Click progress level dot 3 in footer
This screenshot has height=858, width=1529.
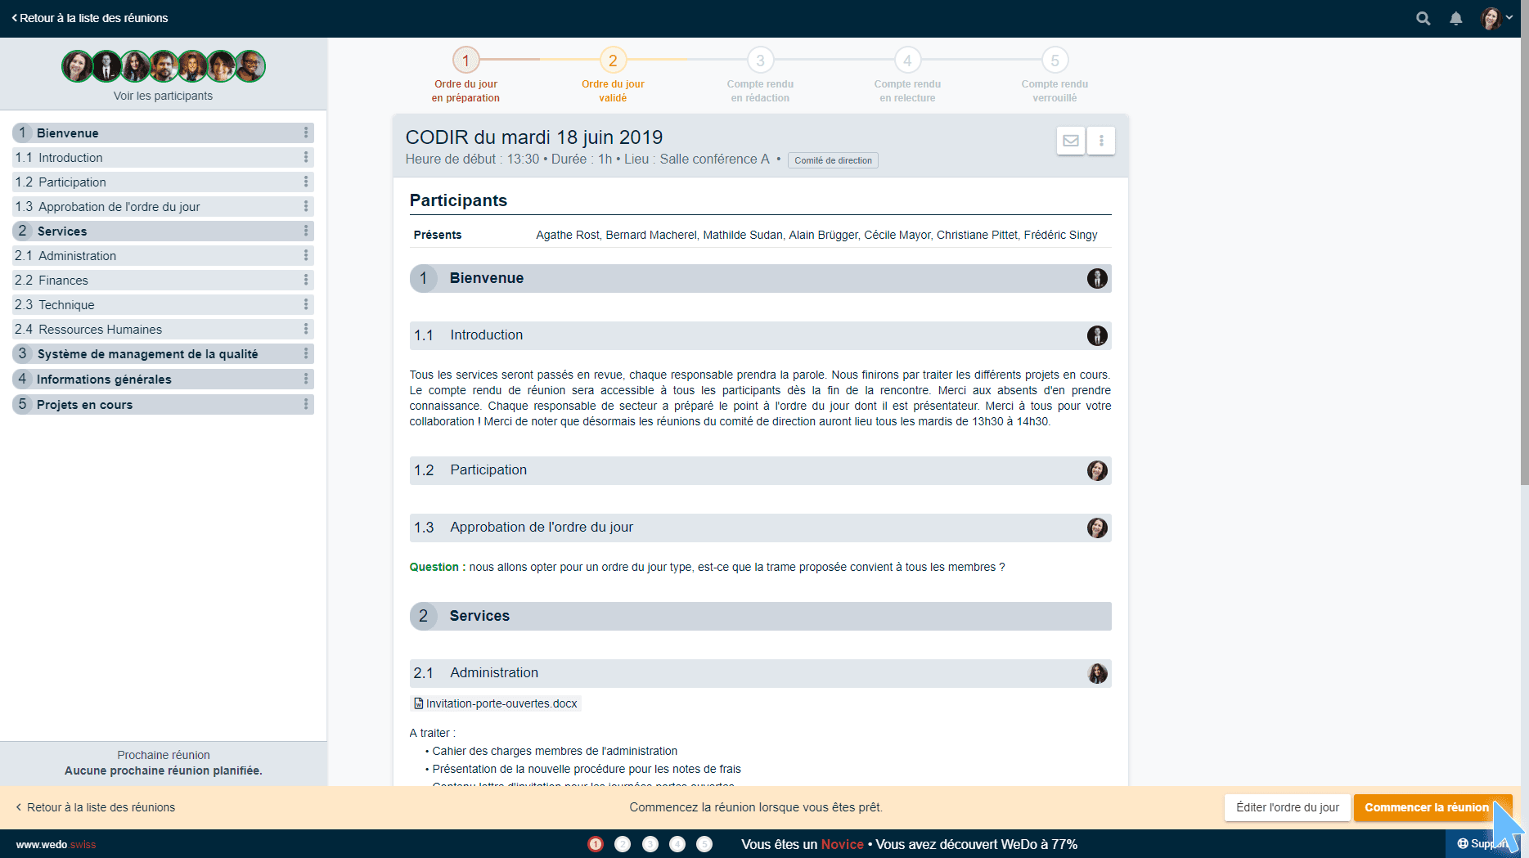pos(650,844)
